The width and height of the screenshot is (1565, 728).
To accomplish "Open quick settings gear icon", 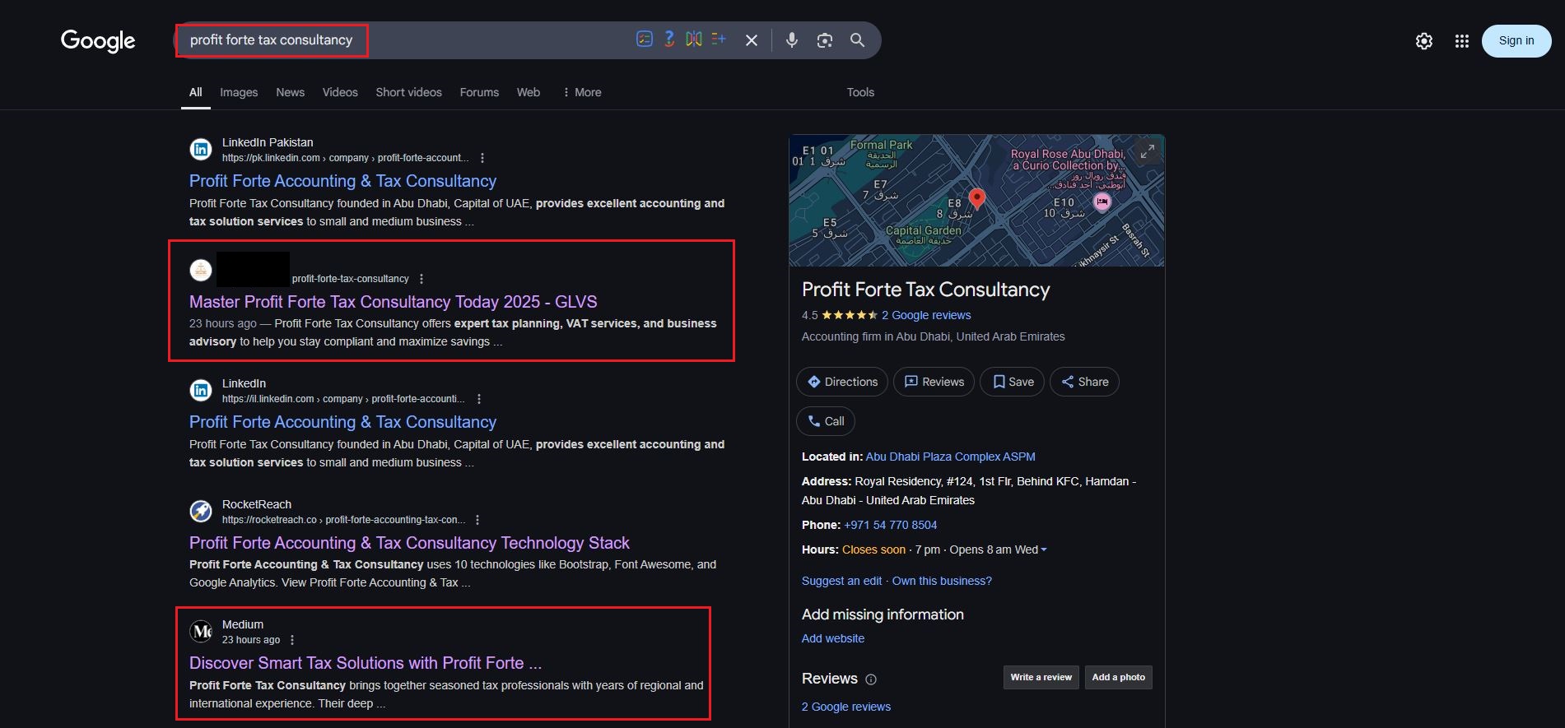I will pyautogui.click(x=1423, y=41).
